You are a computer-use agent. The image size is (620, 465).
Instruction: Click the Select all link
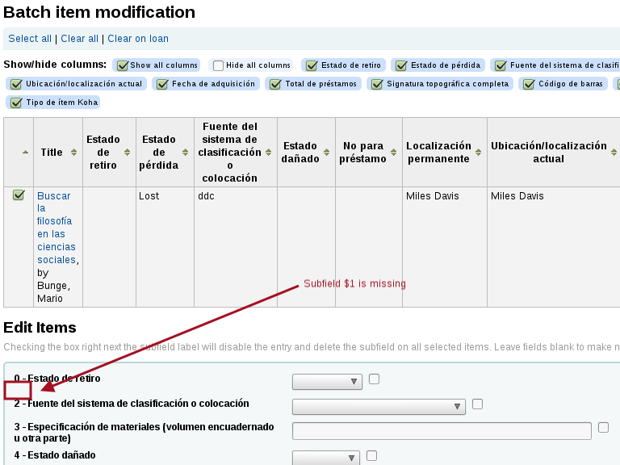pos(30,39)
